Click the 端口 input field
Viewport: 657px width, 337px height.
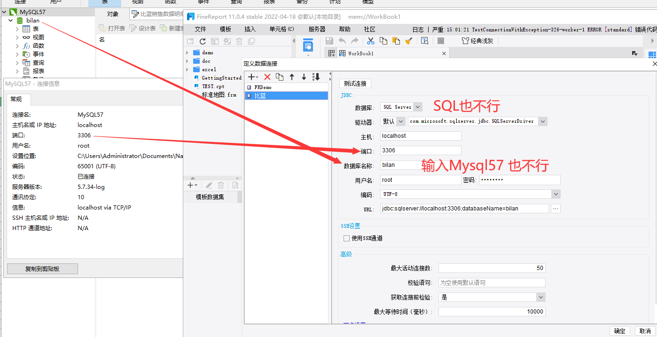[x=421, y=150]
